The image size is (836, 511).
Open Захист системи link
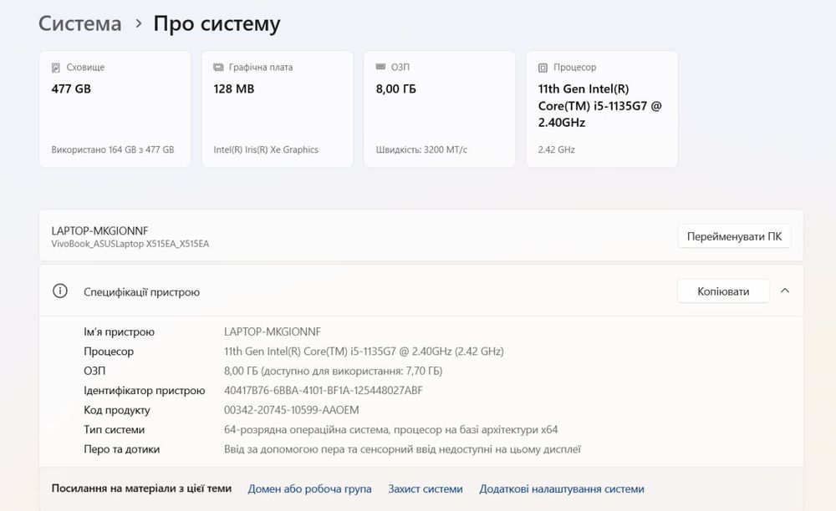pos(425,488)
